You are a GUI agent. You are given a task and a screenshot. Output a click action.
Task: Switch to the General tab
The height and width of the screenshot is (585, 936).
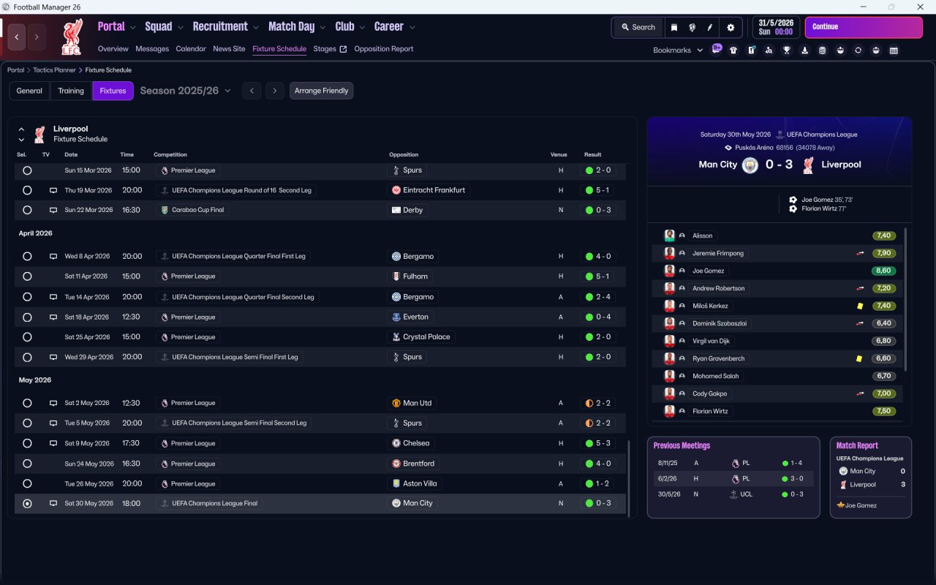pos(29,91)
